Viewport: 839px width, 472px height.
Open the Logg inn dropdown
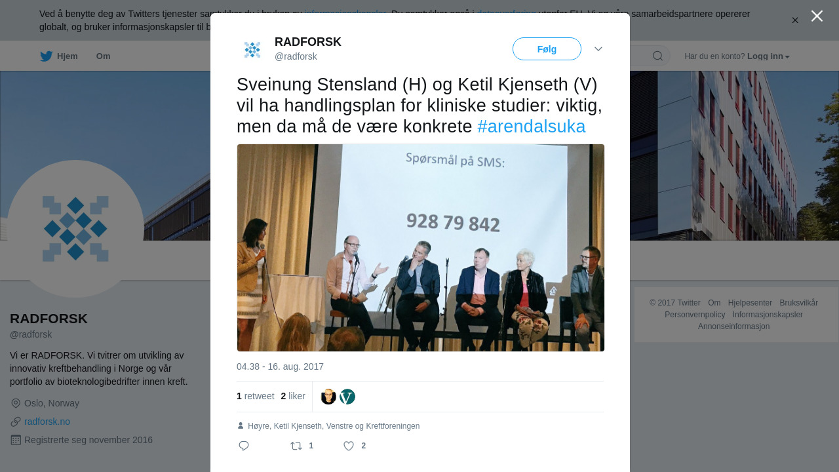coord(768,56)
